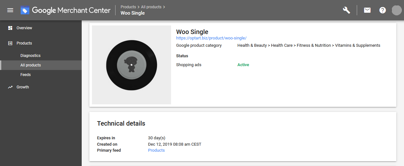
Task: Open the Overview page
Action: pyautogui.click(x=24, y=28)
